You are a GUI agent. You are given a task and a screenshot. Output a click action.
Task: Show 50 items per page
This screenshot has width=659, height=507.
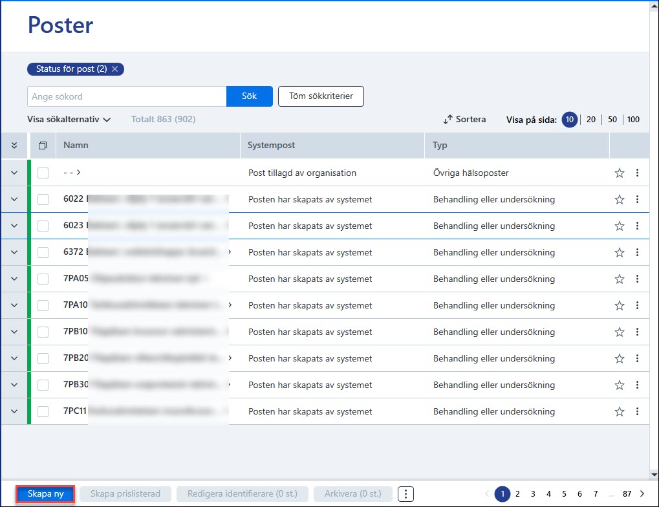point(612,120)
